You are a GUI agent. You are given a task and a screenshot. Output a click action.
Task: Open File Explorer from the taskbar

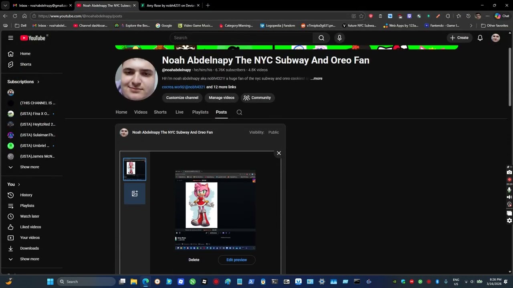(x=134, y=282)
